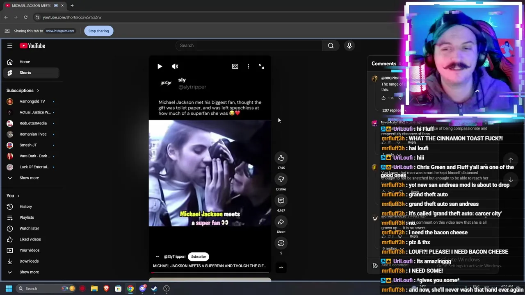Go to next Short with down arrow

[511, 179]
